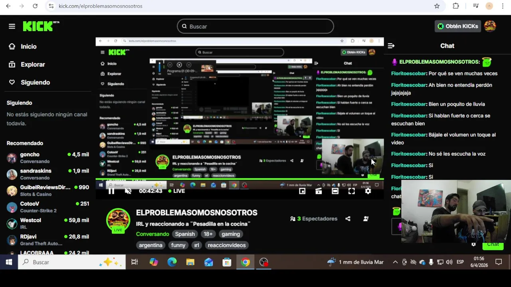Screen dimensions: 511x287
Task: Show hidden system tray icons
Action: point(395,262)
